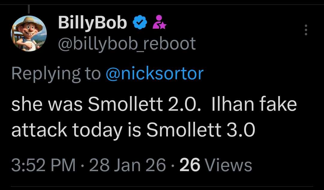The height and width of the screenshot is (190, 324).
Task: Click the 28 Jan 26 date
Action: [x=127, y=165]
